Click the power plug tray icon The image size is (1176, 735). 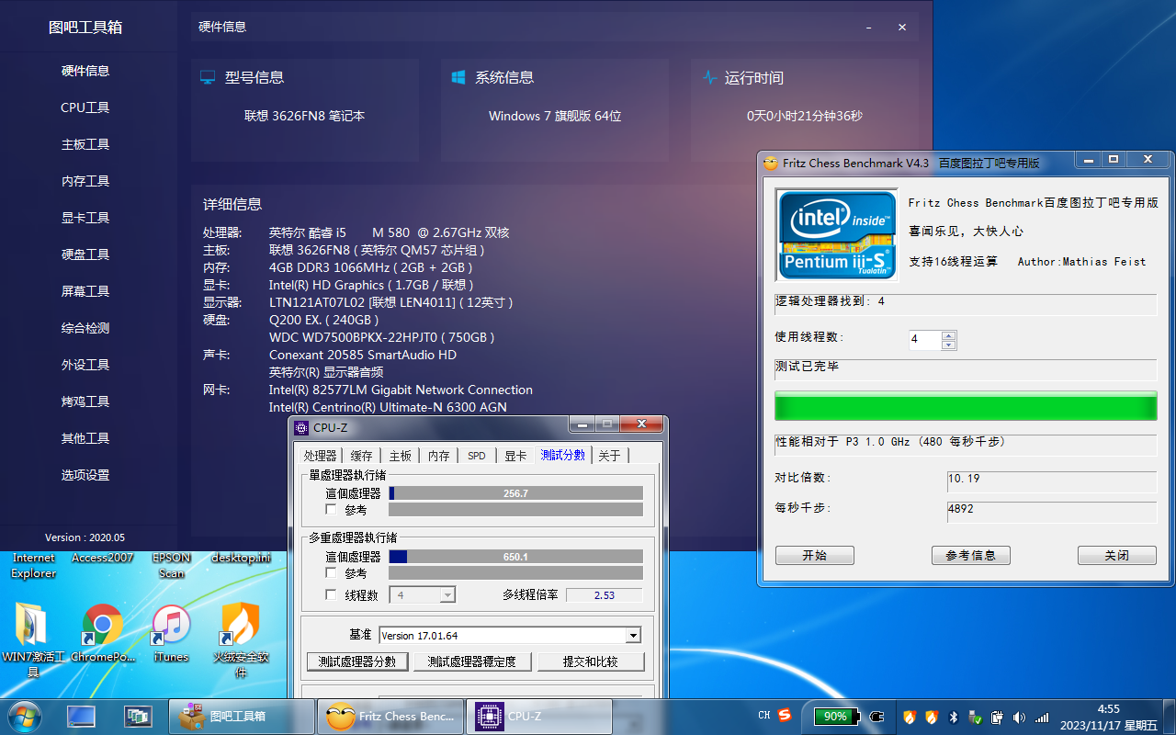876,717
